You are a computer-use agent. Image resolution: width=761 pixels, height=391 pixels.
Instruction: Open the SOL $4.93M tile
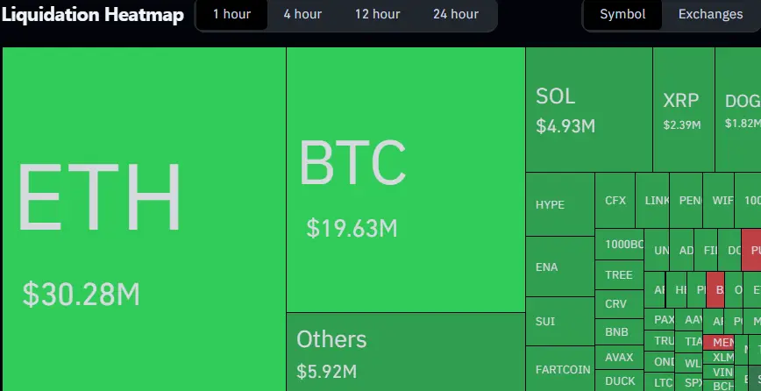pos(589,110)
